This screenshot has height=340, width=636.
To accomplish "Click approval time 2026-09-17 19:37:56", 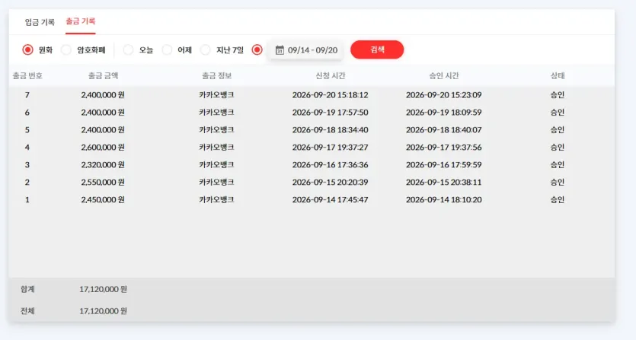I will tap(444, 147).
